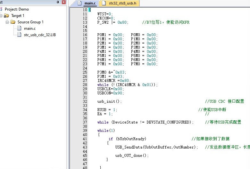The image size is (250, 169).
Task: Click the usb_init() call
Action: click(109, 101)
